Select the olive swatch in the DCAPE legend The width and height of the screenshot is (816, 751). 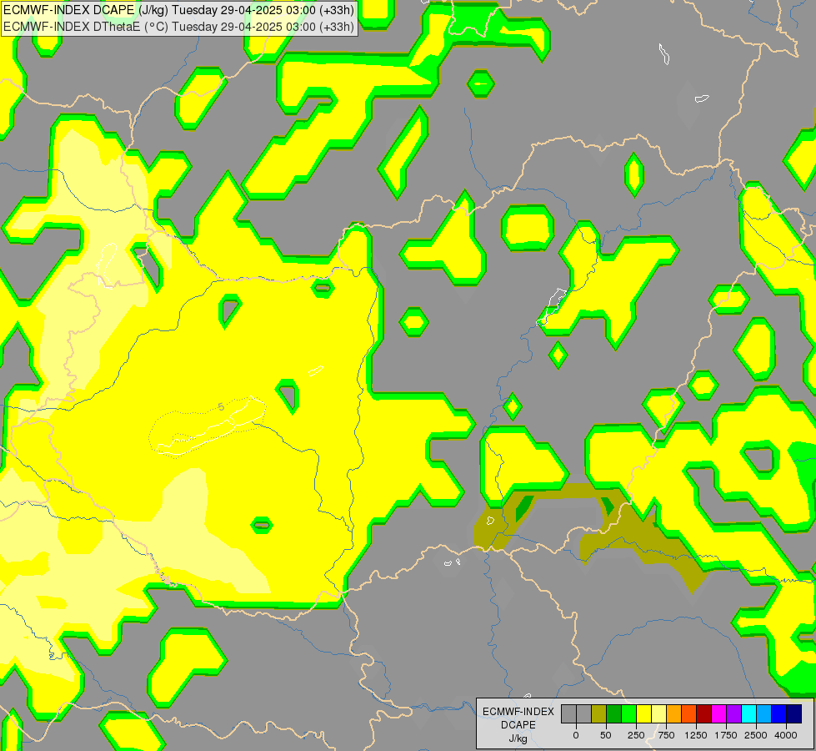tap(599, 713)
